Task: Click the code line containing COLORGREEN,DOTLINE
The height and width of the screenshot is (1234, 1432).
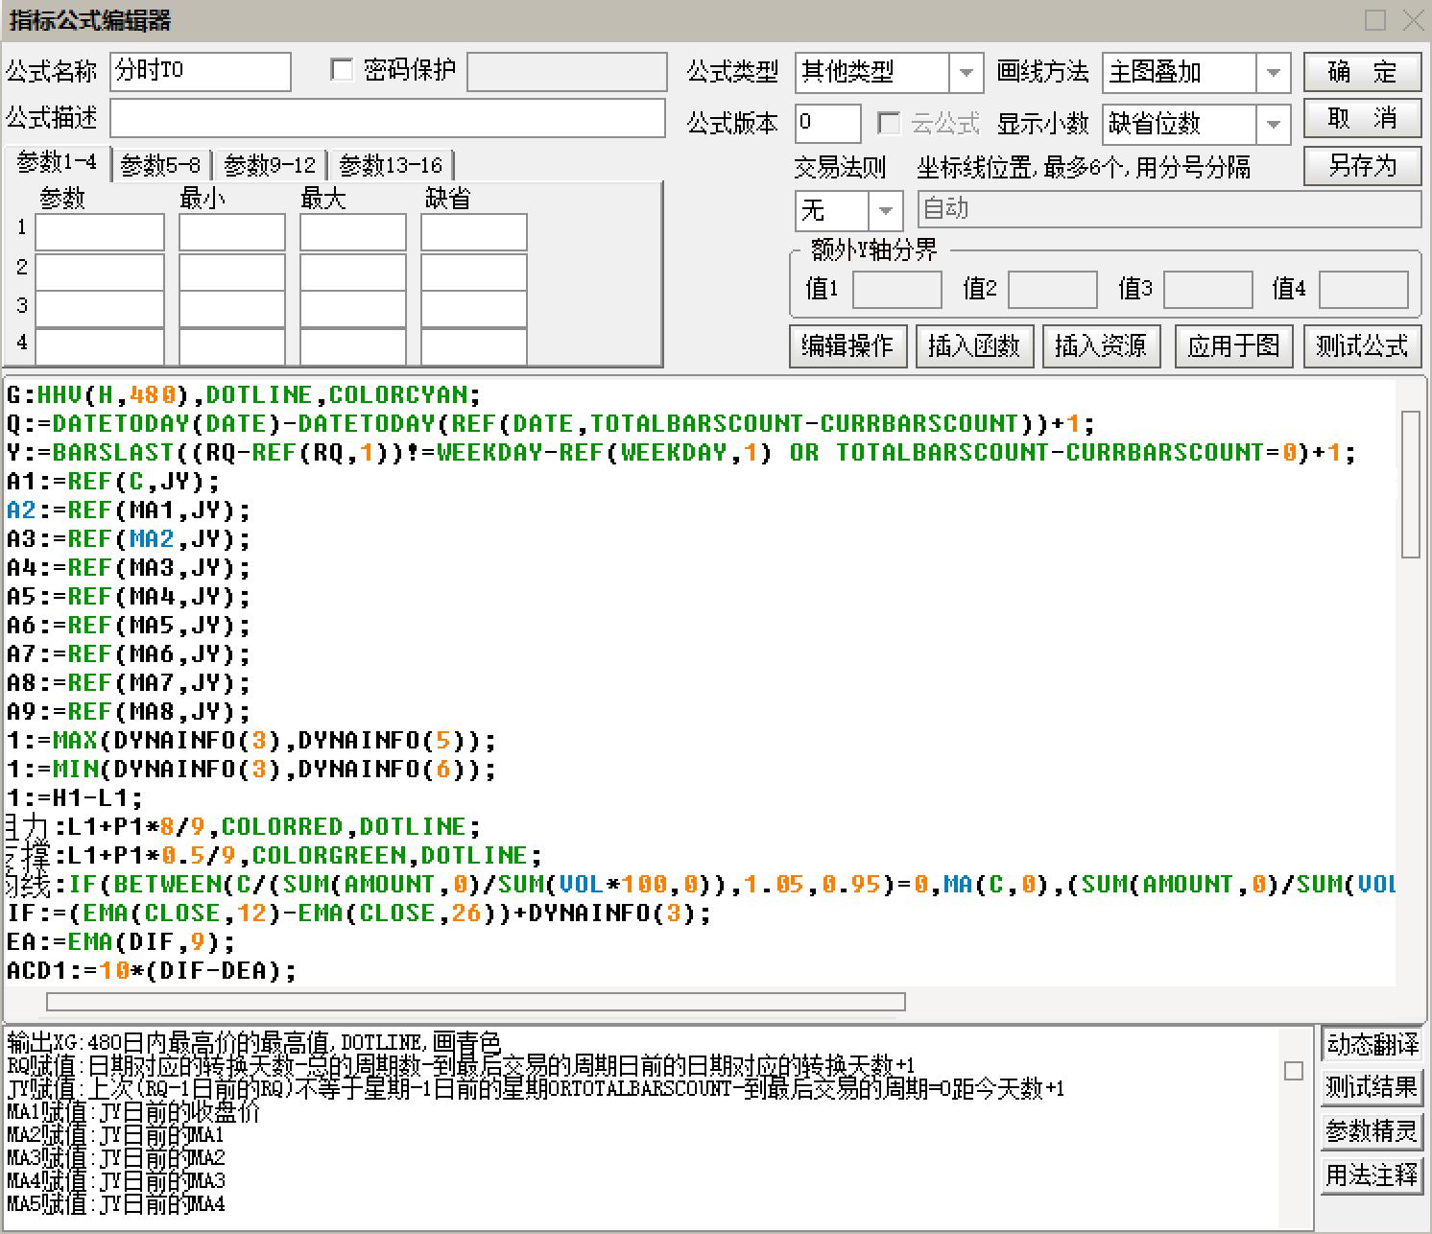Action: tap(274, 856)
